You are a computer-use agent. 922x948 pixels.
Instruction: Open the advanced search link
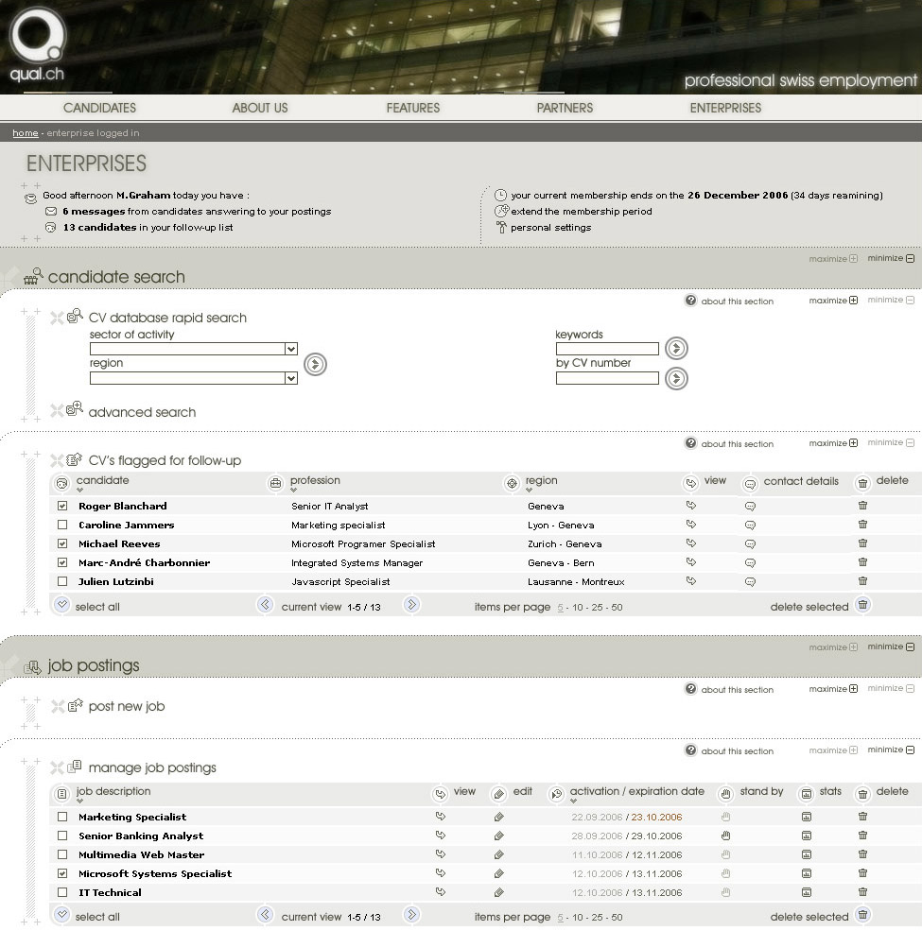pos(142,412)
